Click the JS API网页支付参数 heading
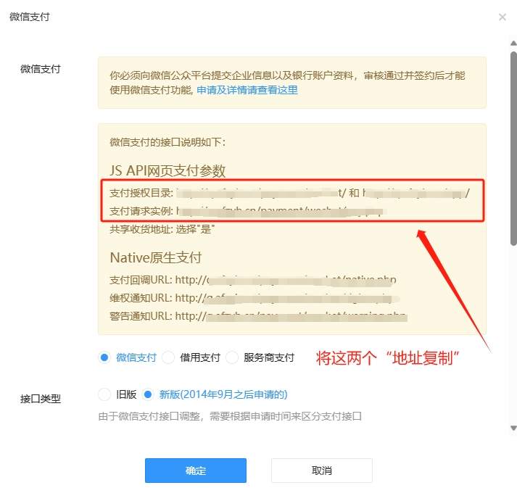 click(x=167, y=170)
